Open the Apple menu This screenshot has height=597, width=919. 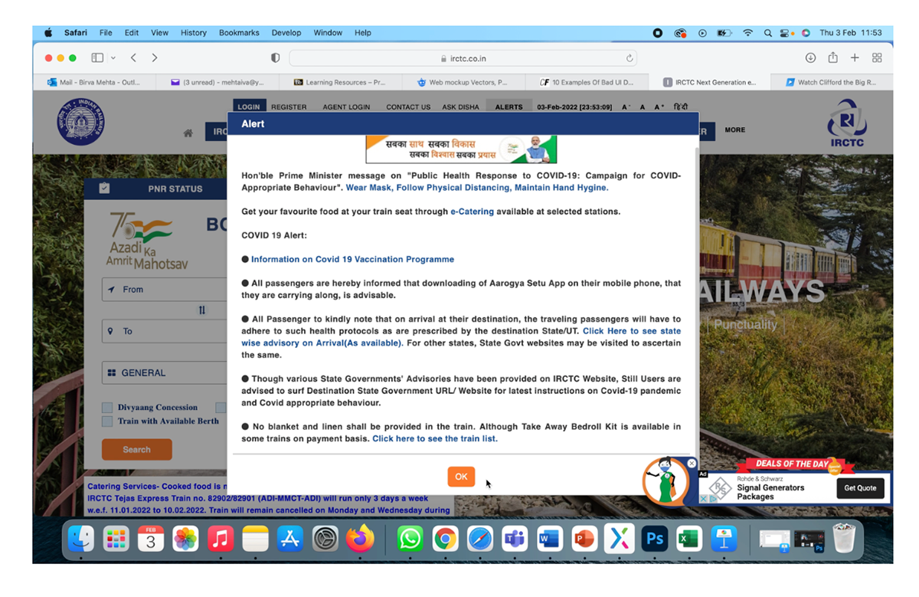pos(48,33)
